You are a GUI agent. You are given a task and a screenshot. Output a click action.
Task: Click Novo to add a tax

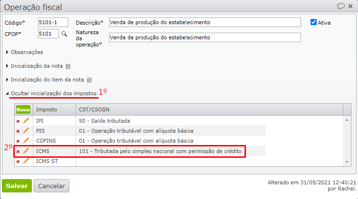(23, 109)
